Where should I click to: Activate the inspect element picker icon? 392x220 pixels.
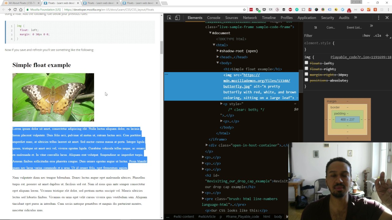click(x=169, y=18)
